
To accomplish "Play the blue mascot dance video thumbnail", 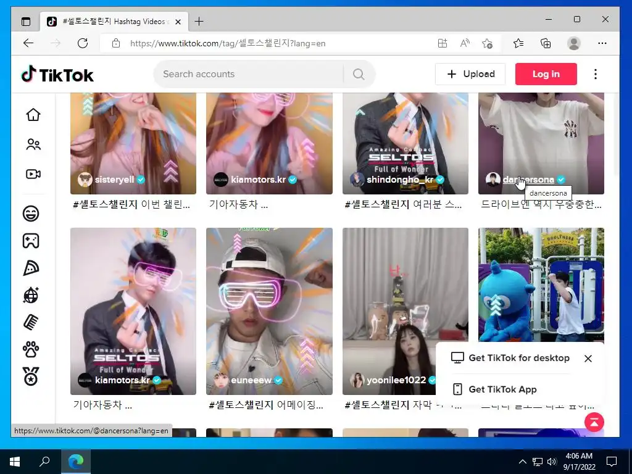I will pos(541,284).
